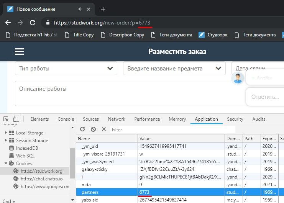Click the cookie Filter input field
Viewport: 284px width, 203px height.
point(172,130)
